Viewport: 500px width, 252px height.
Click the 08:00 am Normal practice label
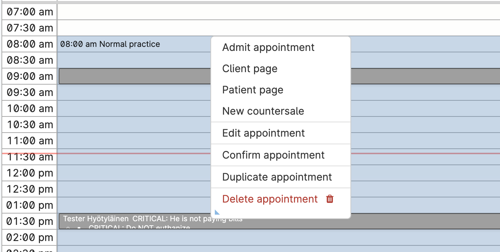pyautogui.click(x=110, y=44)
